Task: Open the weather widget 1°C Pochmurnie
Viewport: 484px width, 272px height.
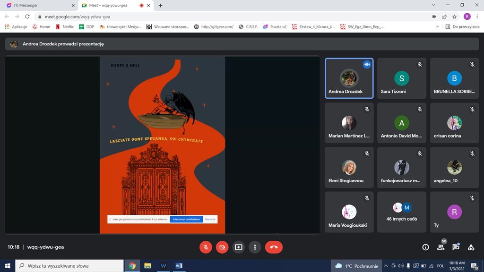Action: [356, 266]
